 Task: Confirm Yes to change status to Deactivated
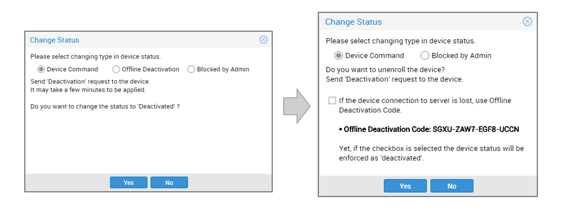coord(129,182)
